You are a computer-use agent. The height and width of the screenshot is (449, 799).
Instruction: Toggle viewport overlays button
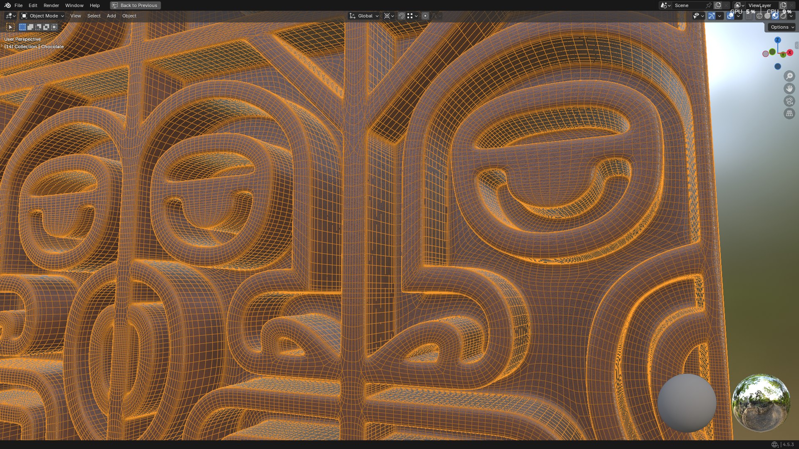[x=730, y=16]
